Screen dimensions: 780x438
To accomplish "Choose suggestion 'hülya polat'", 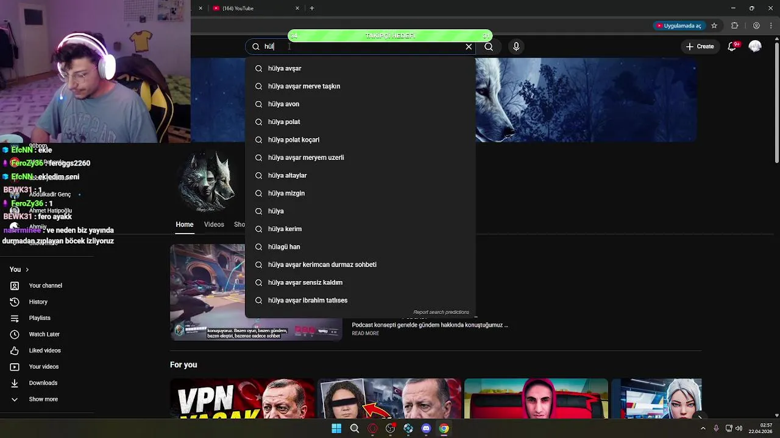I will 360,122.
